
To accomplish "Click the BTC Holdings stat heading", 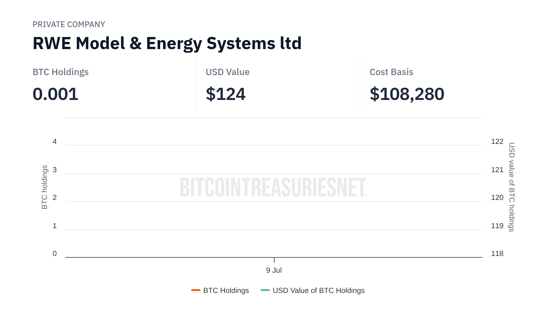I will [x=61, y=72].
